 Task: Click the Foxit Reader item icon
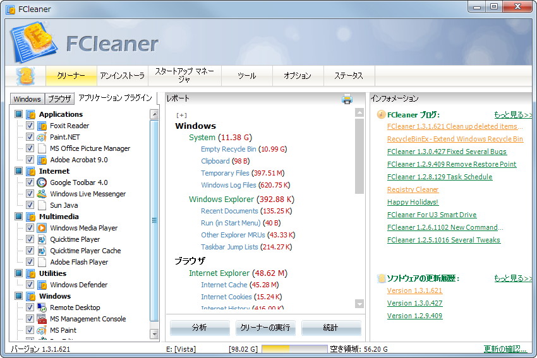[x=42, y=126]
